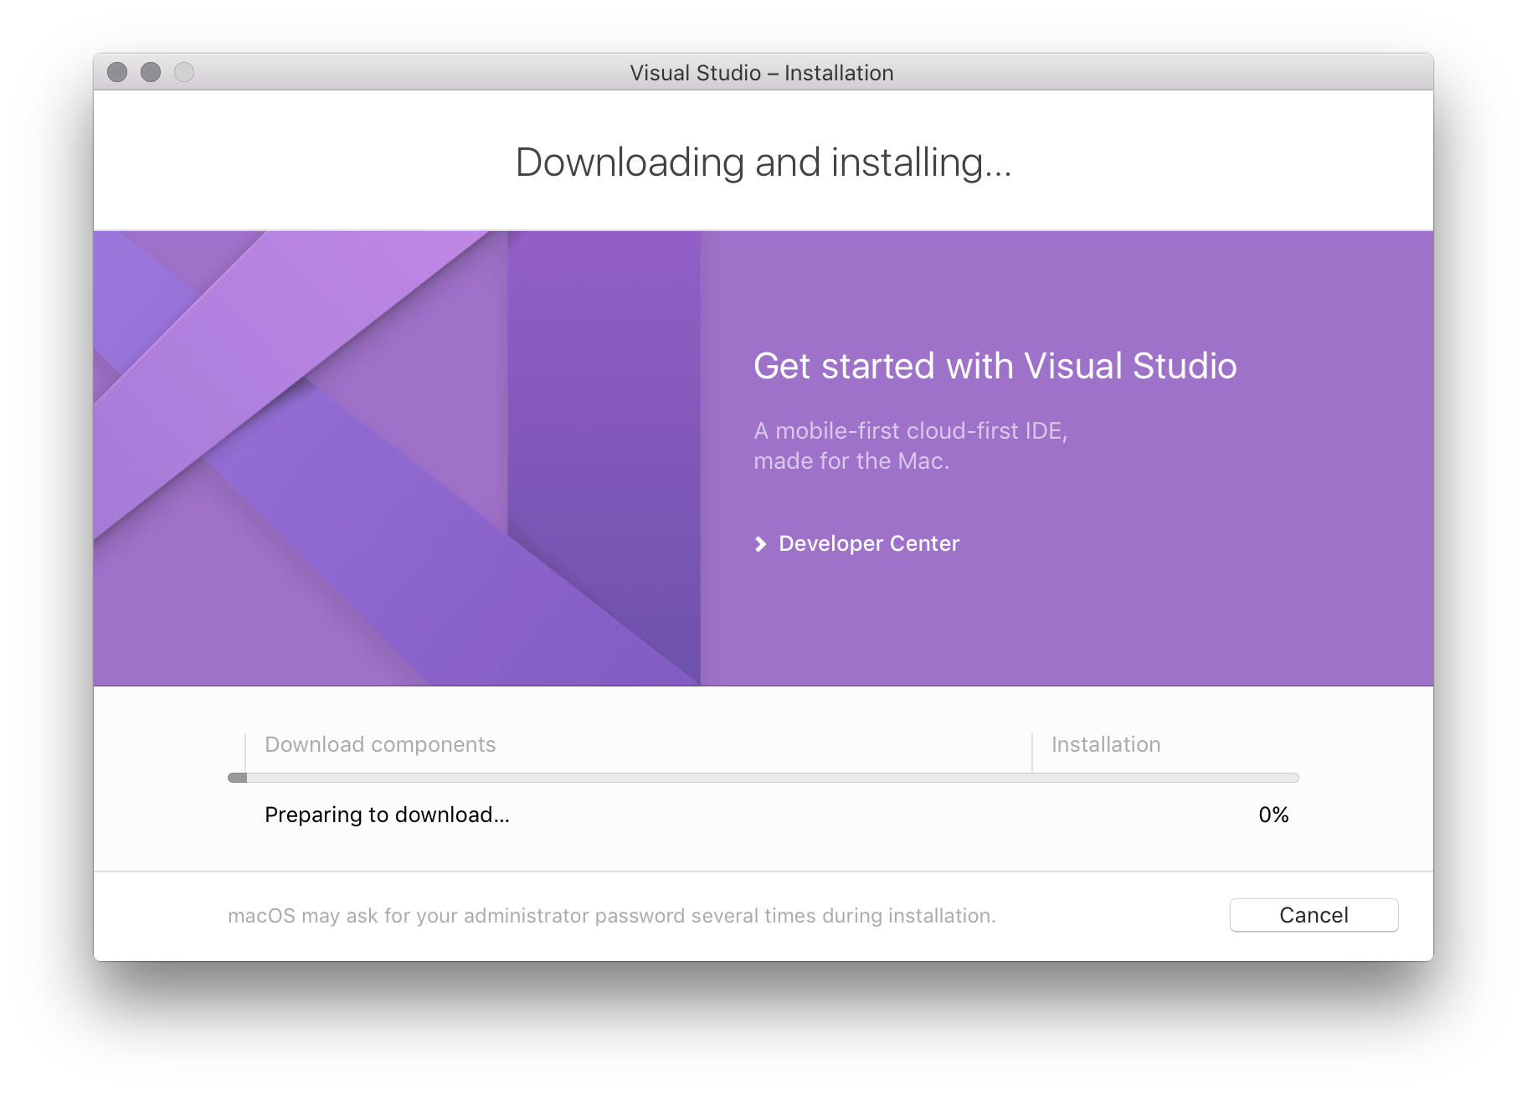Click the 'Installation' stage label
This screenshot has width=1527, height=1095.
point(1106,744)
